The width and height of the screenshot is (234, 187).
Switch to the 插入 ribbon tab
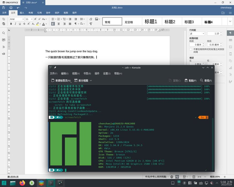(x=22, y=13)
